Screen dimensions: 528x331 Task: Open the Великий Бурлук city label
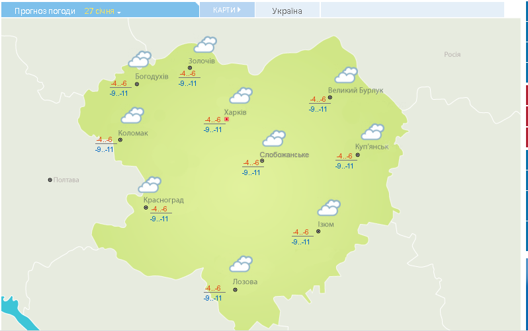[355, 90]
